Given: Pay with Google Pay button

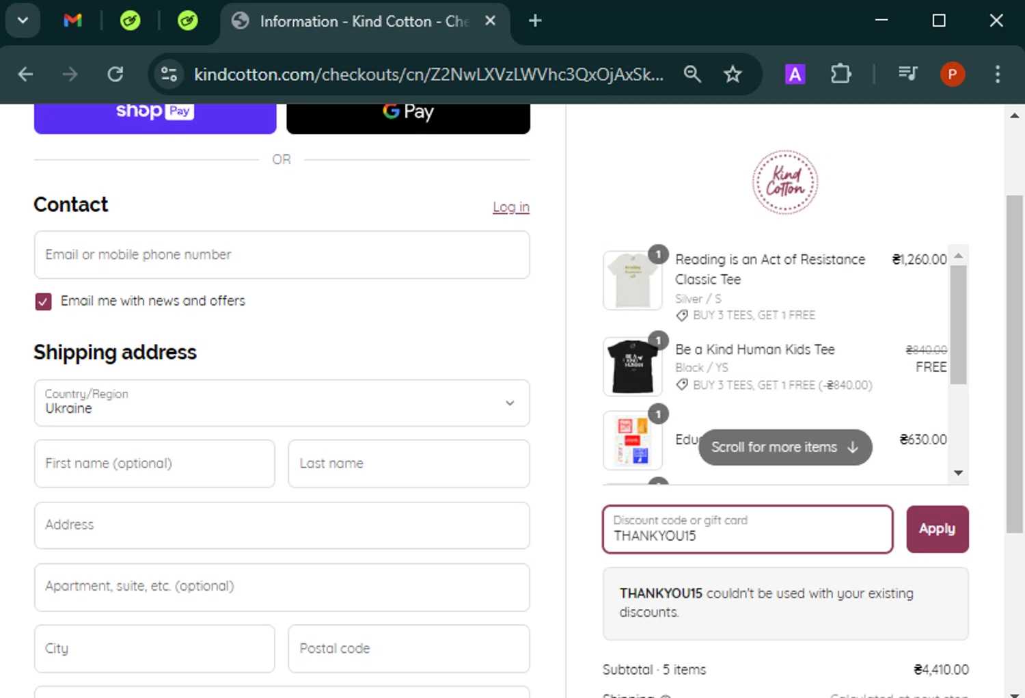Looking at the screenshot, I should pos(408,118).
